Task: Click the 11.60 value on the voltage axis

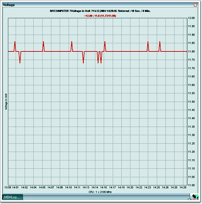Action: point(191,85)
